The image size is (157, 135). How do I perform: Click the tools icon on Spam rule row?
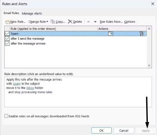click(142, 33)
